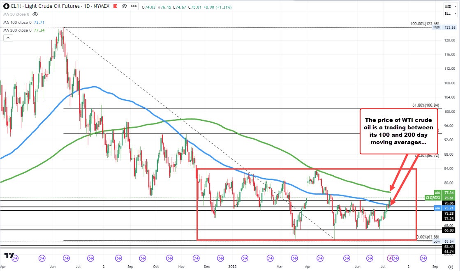
Task: Click the low value L74.67
Action: 180,7
